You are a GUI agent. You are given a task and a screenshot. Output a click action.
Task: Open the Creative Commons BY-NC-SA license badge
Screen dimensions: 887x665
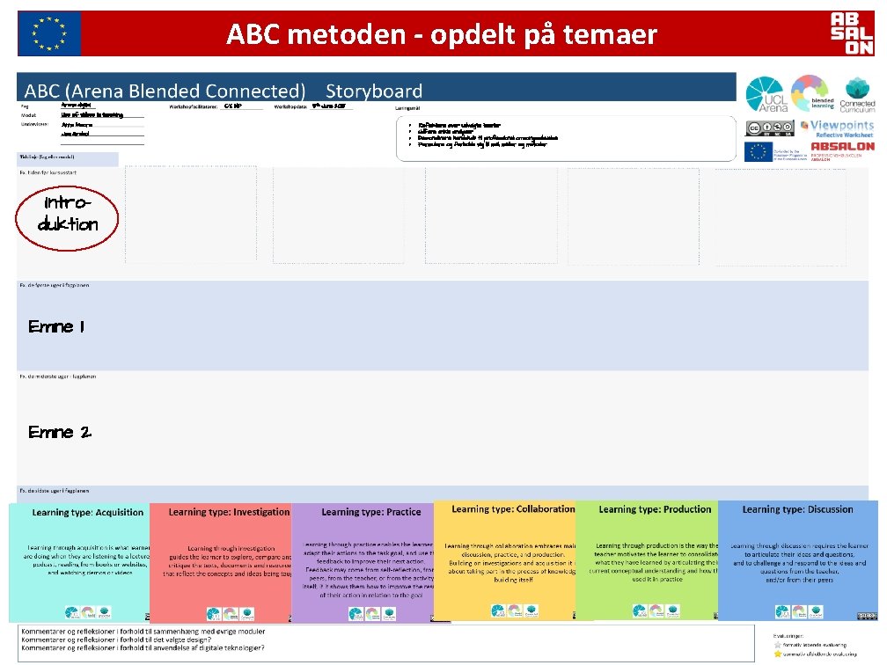tap(769, 127)
